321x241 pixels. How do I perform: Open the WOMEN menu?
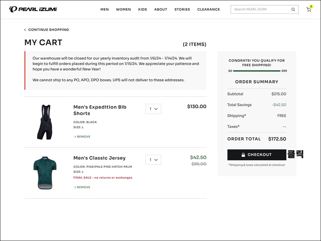click(x=123, y=9)
